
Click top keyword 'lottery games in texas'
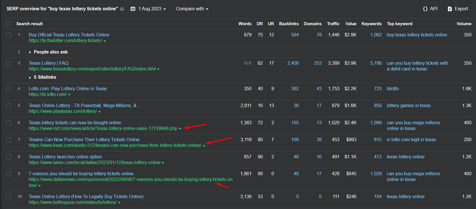pos(409,106)
